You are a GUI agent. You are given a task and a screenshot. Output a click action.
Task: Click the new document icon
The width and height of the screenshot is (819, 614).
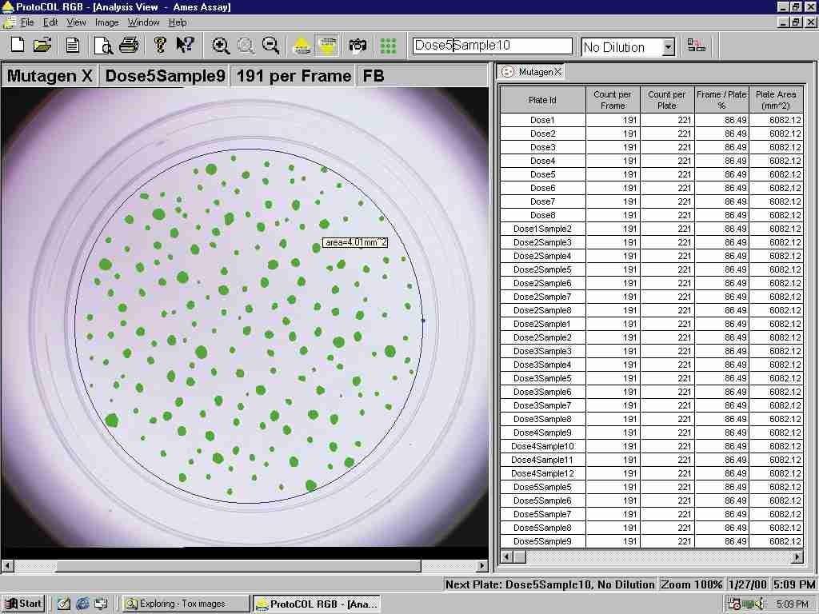coord(18,45)
